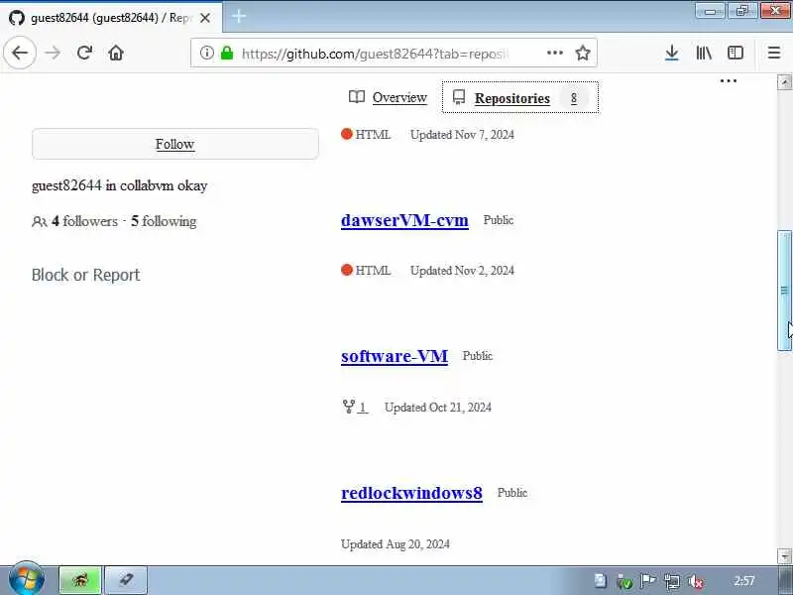793x595 pixels.
Task: Click the bio text 'guest82644 in collabvm okay'
Action: pyautogui.click(x=120, y=185)
